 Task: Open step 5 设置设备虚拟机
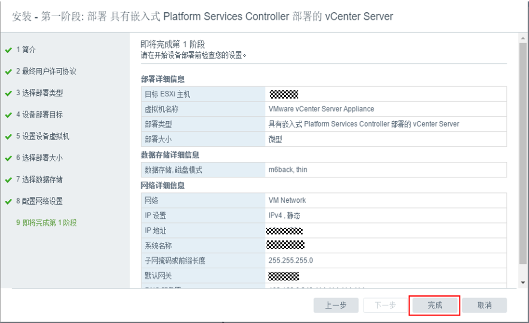click(43, 136)
